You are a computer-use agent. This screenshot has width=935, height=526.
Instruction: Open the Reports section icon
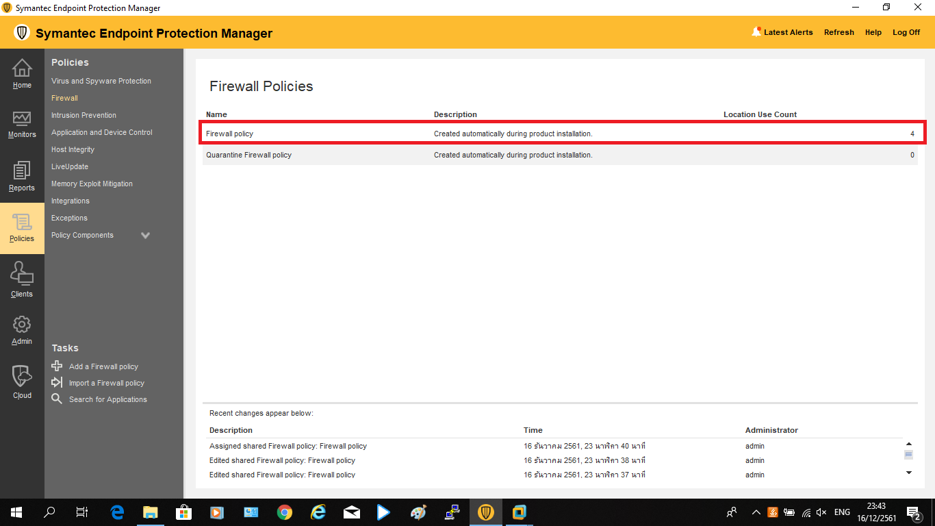click(22, 171)
